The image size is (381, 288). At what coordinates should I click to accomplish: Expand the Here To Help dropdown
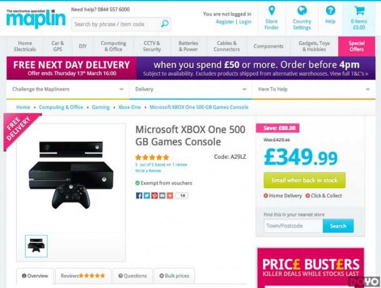coord(314,89)
